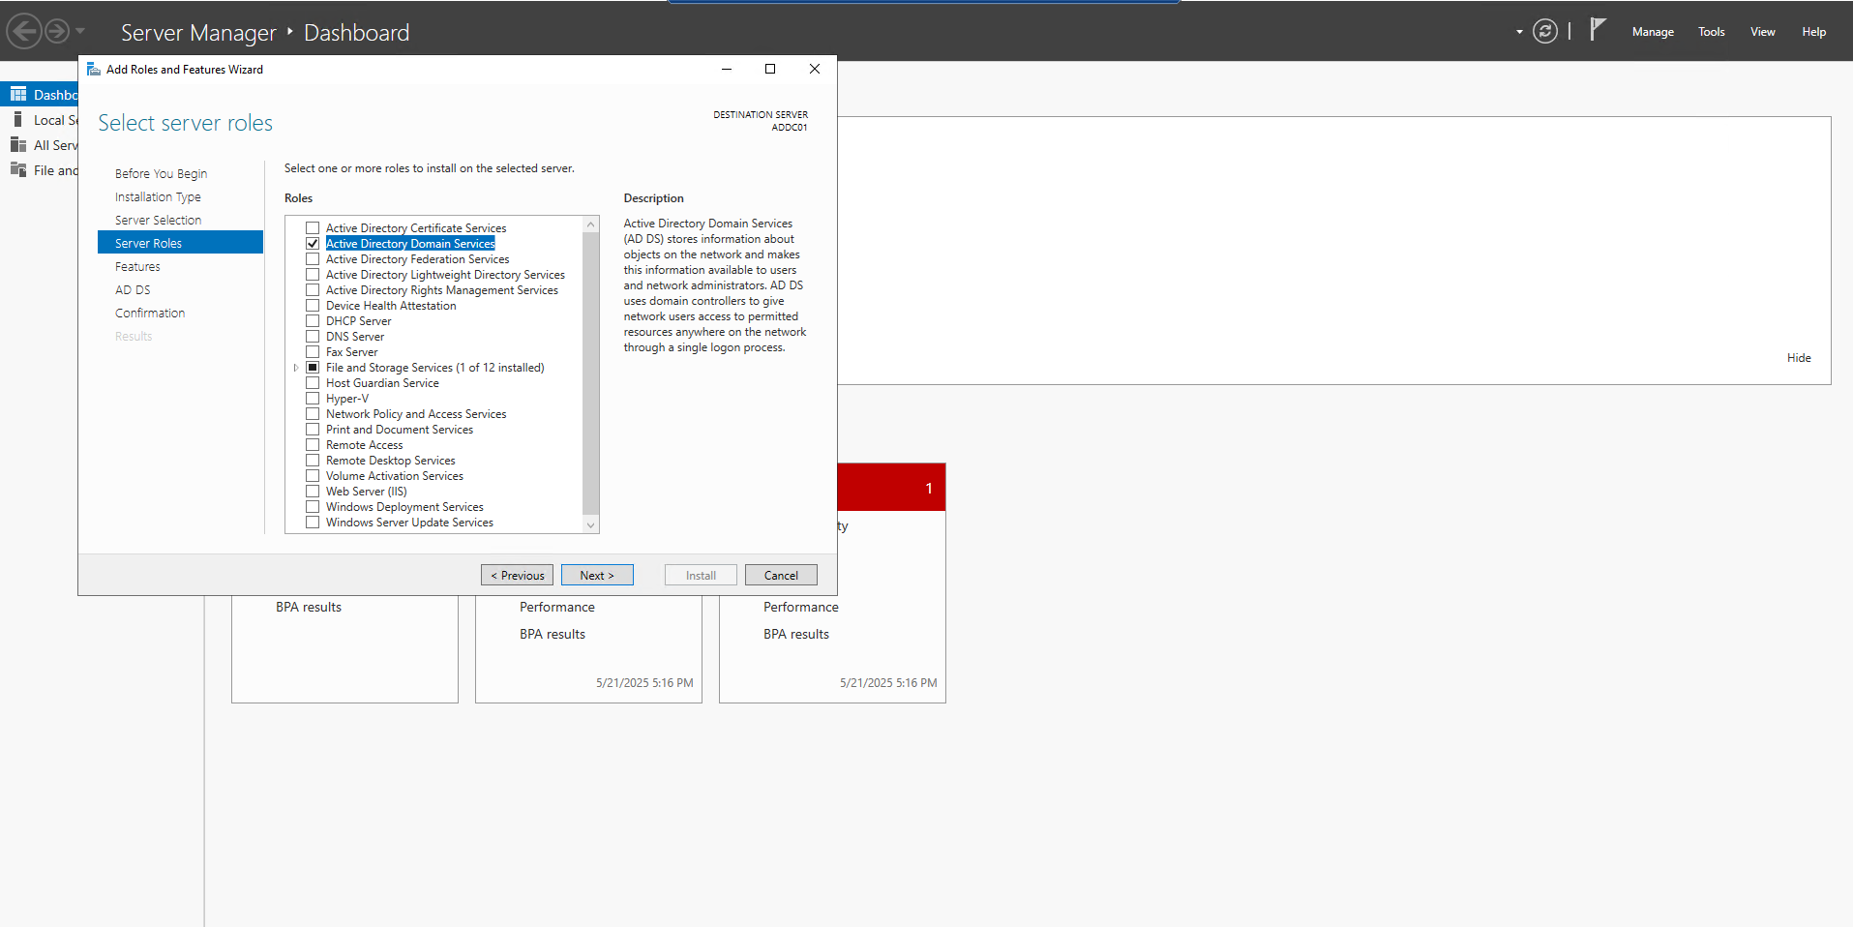Image resolution: width=1853 pixels, height=927 pixels.
Task: Expand File and Storage Services tree node
Action: 296,368
